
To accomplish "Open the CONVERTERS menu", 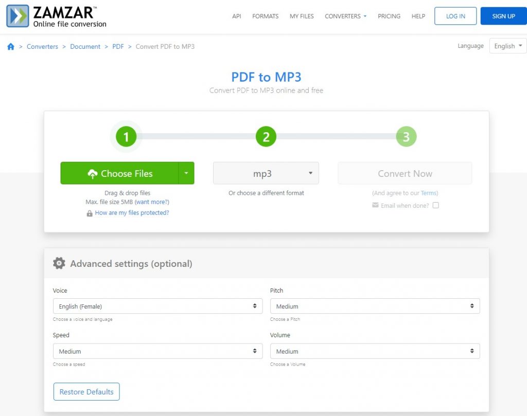I will pyautogui.click(x=345, y=16).
